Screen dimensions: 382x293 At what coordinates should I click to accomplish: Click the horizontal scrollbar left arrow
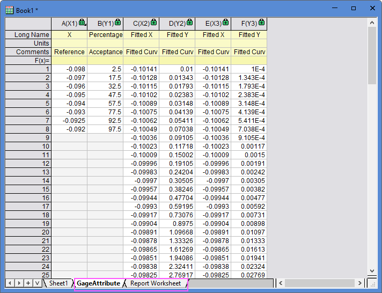pyautogui.click(x=281, y=283)
